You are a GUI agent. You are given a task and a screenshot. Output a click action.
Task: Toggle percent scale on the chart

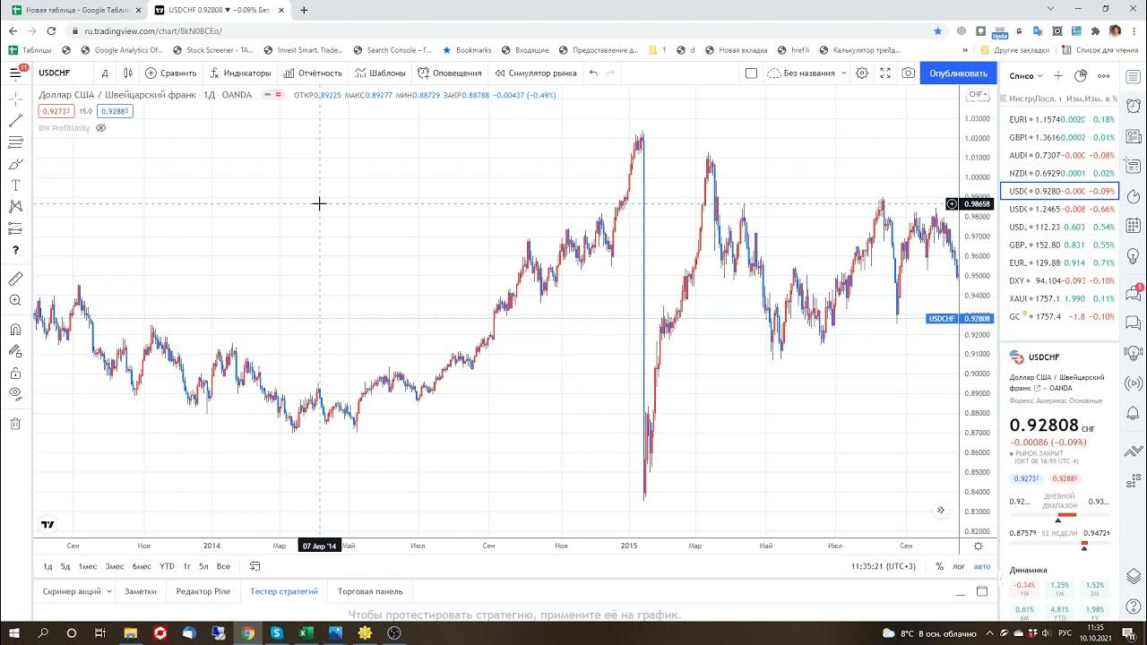(x=939, y=566)
